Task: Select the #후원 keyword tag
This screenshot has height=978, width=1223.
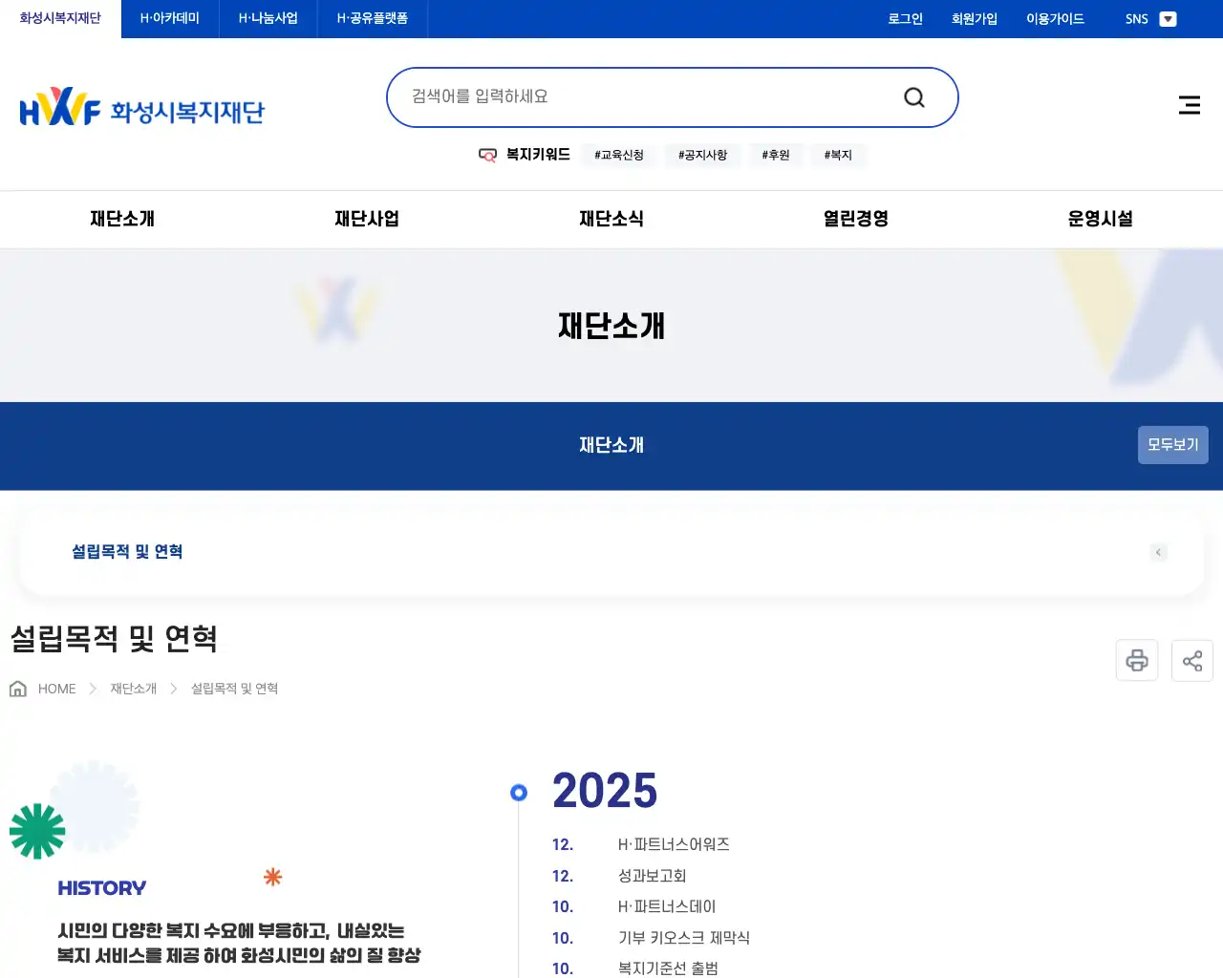Action: tap(776, 155)
